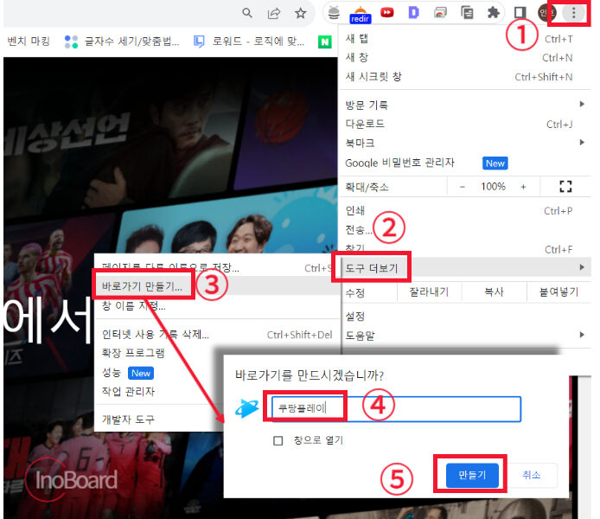
Task: Click the redir extension icon
Action: [360, 15]
